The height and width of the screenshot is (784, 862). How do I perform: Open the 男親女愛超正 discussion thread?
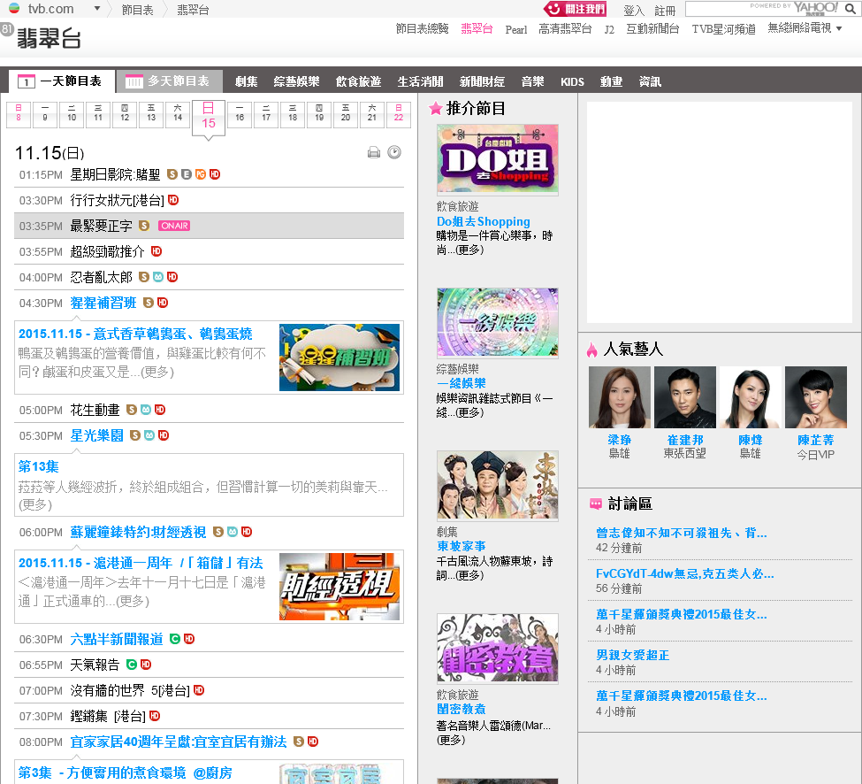[633, 655]
